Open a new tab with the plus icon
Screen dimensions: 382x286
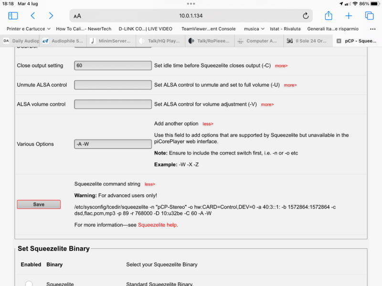pos(349,16)
